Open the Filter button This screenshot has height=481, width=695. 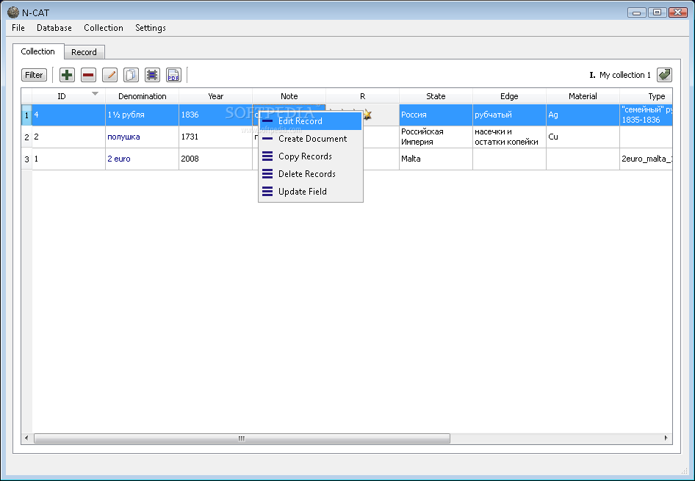tap(34, 75)
